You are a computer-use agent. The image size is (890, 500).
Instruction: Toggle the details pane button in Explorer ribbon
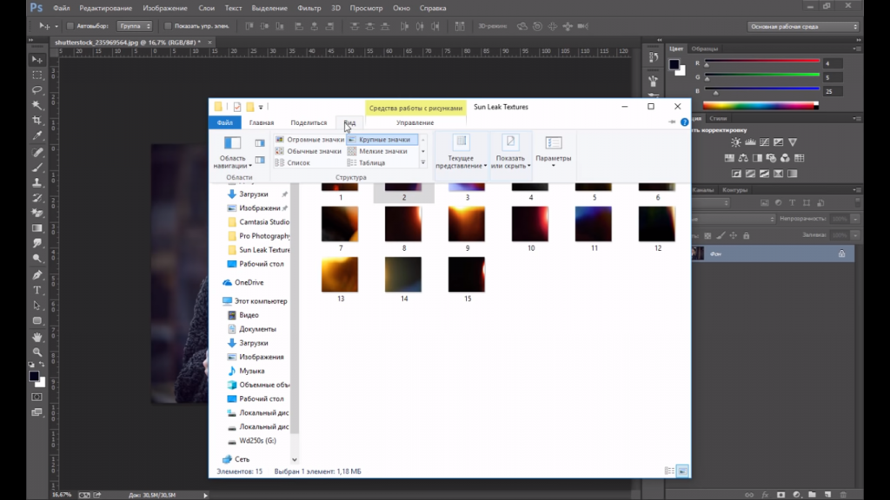[259, 161]
